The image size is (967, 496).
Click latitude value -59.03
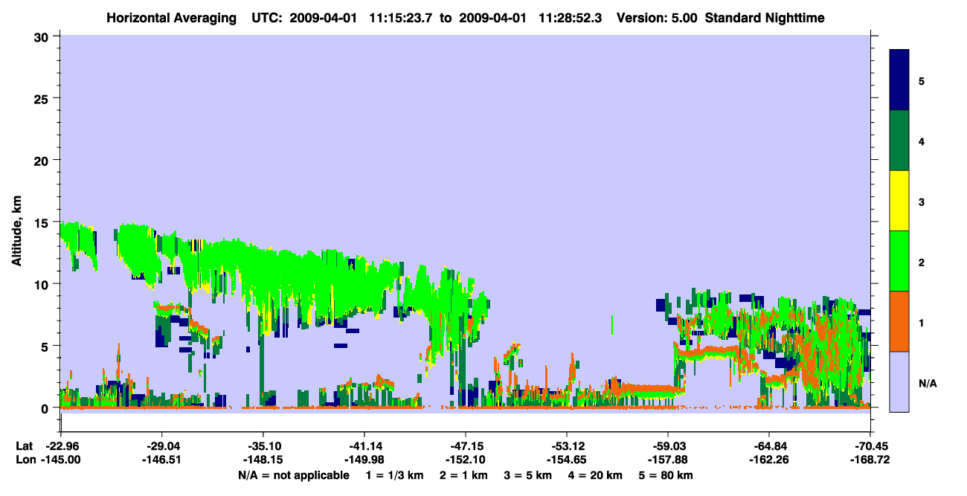coord(668,446)
